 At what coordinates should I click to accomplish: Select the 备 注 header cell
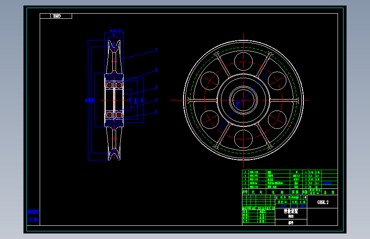(329, 192)
